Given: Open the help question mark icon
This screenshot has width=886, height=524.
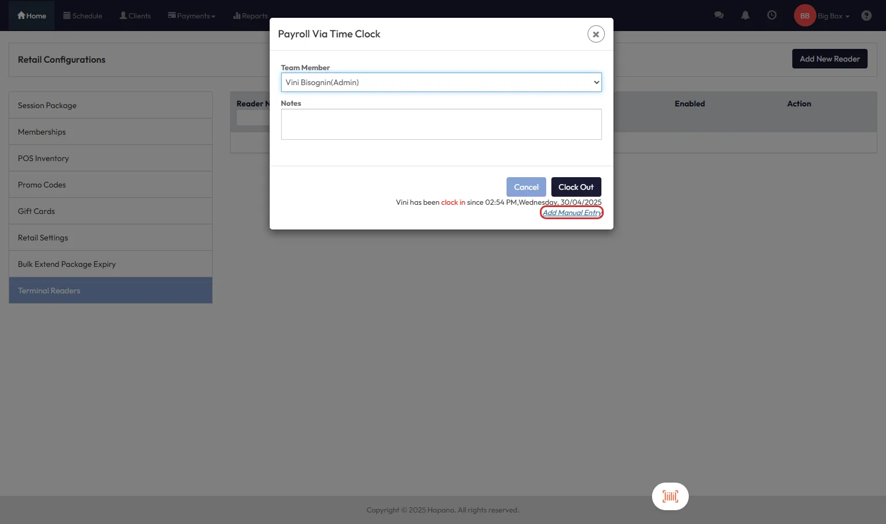Looking at the screenshot, I should click(x=866, y=16).
